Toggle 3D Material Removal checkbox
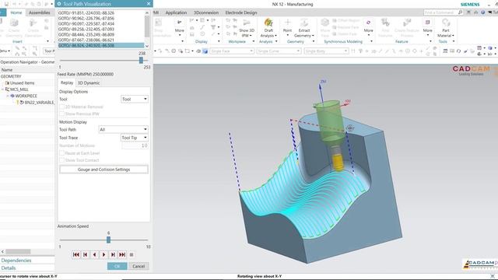This screenshot has height=280, width=498. pyautogui.click(x=62, y=107)
